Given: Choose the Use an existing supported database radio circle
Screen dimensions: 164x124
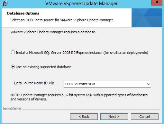Looking at the screenshot, I should [x=13, y=67].
